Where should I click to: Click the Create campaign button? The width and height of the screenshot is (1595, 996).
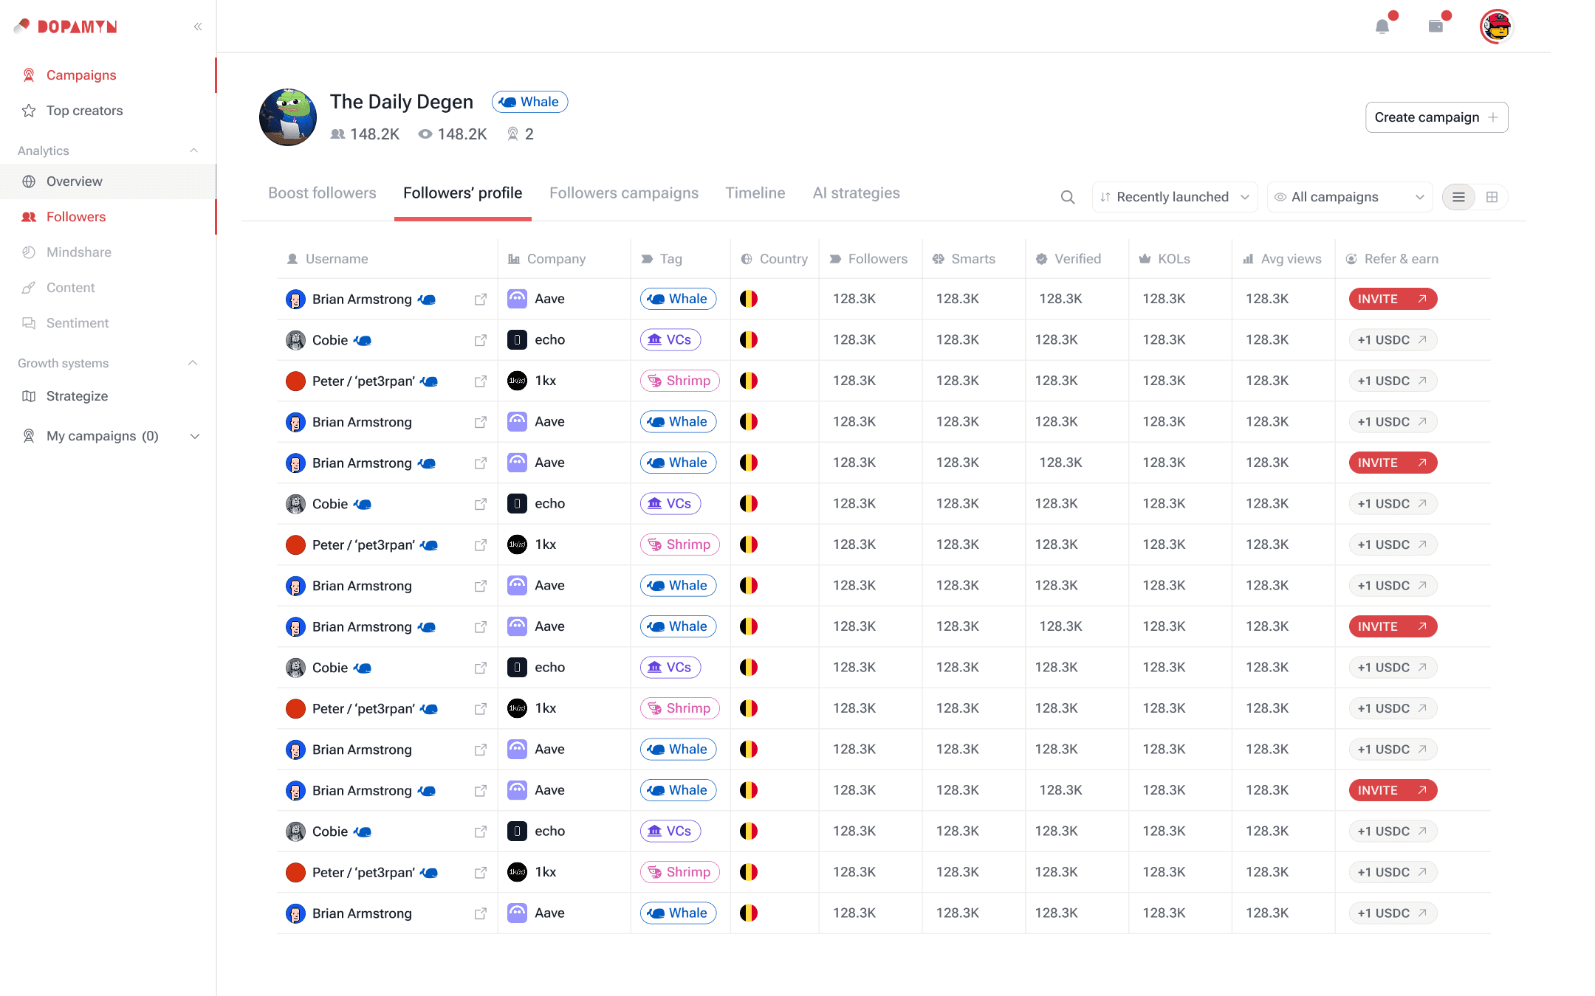[1436, 117]
